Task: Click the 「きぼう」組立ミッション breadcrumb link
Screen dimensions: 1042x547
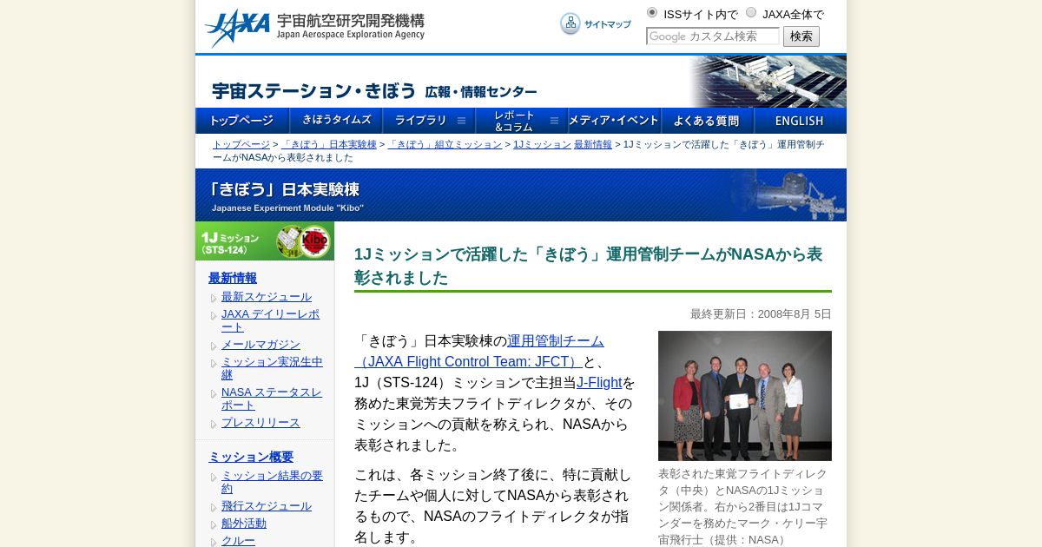Action: click(445, 144)
